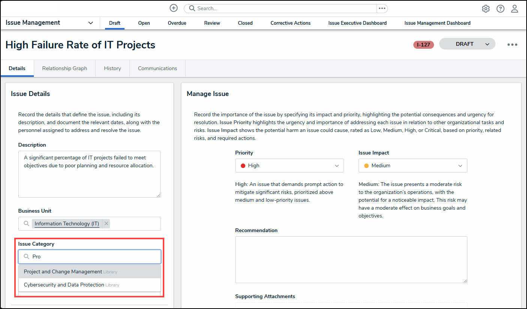Open the History tab
This screenshot has width=527, height=309.
[113, 68]
